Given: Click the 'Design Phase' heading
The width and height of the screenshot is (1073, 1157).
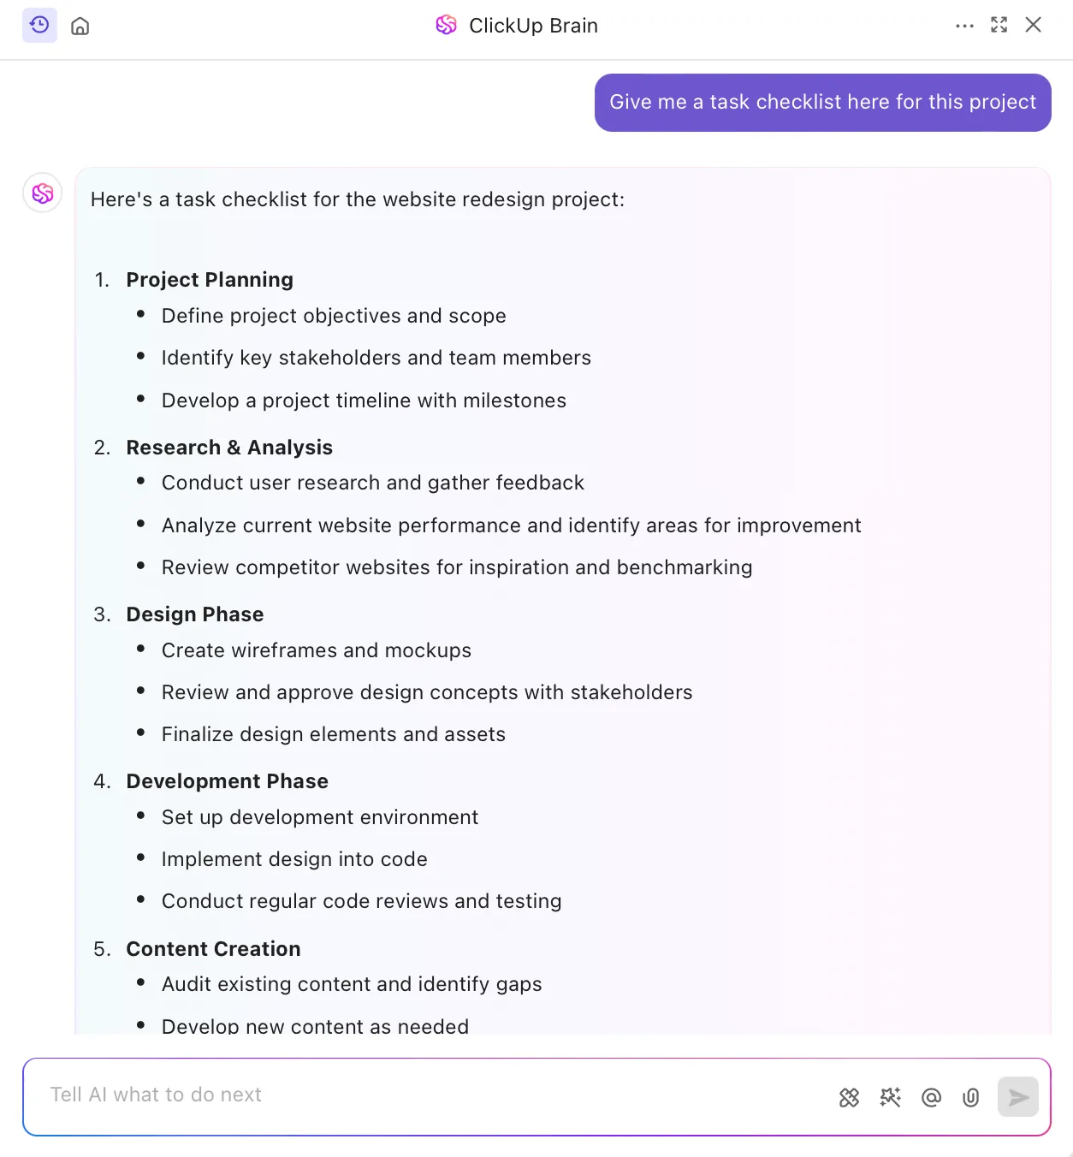Looking at the screenshot, I should [195, 614].
